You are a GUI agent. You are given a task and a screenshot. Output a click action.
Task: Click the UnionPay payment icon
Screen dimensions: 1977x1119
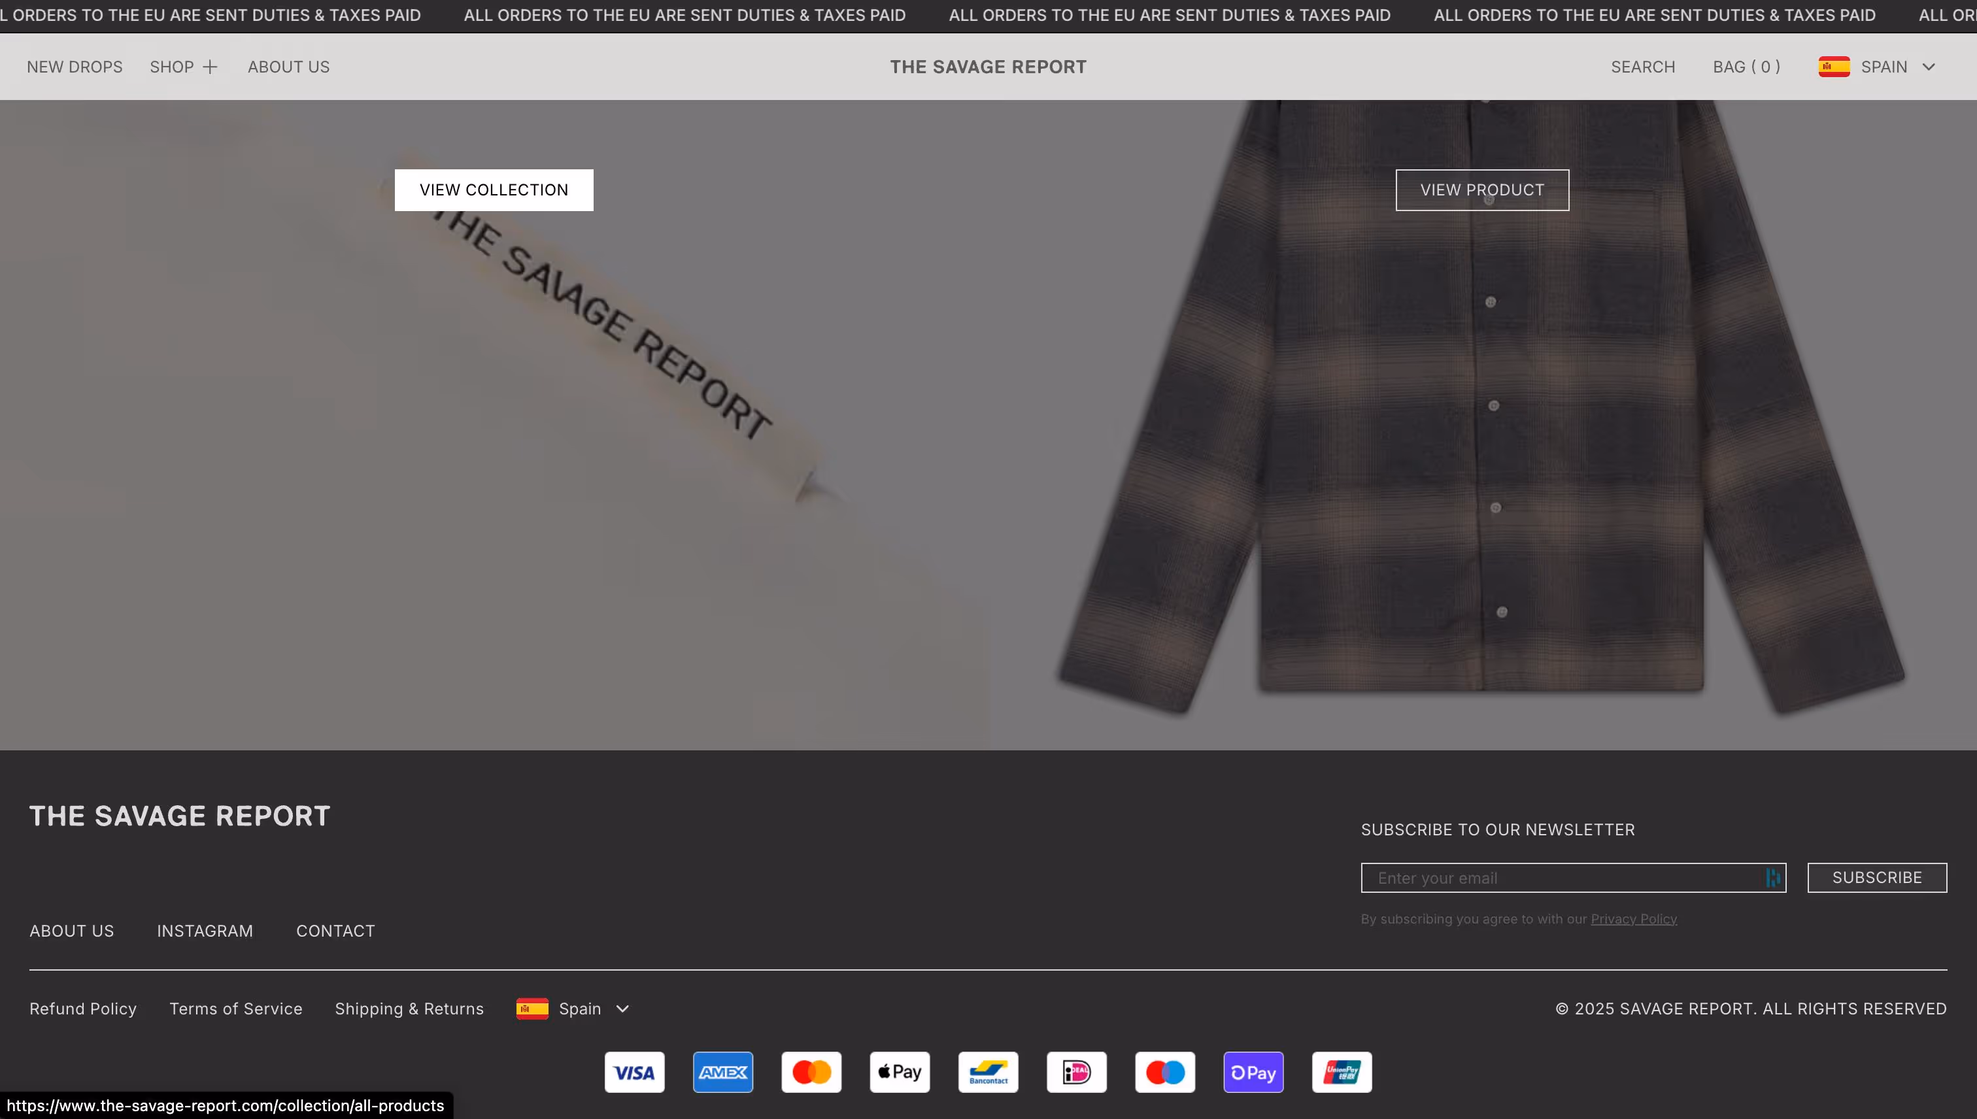[1342, 1072]
